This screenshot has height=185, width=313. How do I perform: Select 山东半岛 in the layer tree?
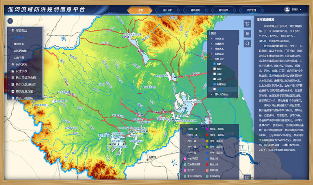[19, 57]
